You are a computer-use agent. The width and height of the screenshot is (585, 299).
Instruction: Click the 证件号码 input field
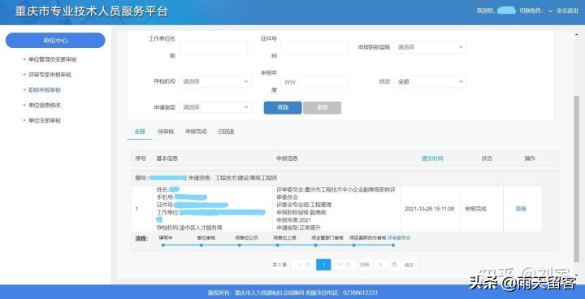315,47
